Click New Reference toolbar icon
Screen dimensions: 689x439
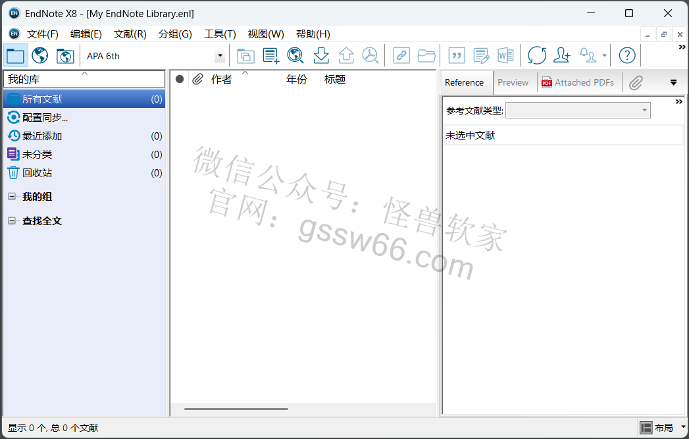click(270, 56)
